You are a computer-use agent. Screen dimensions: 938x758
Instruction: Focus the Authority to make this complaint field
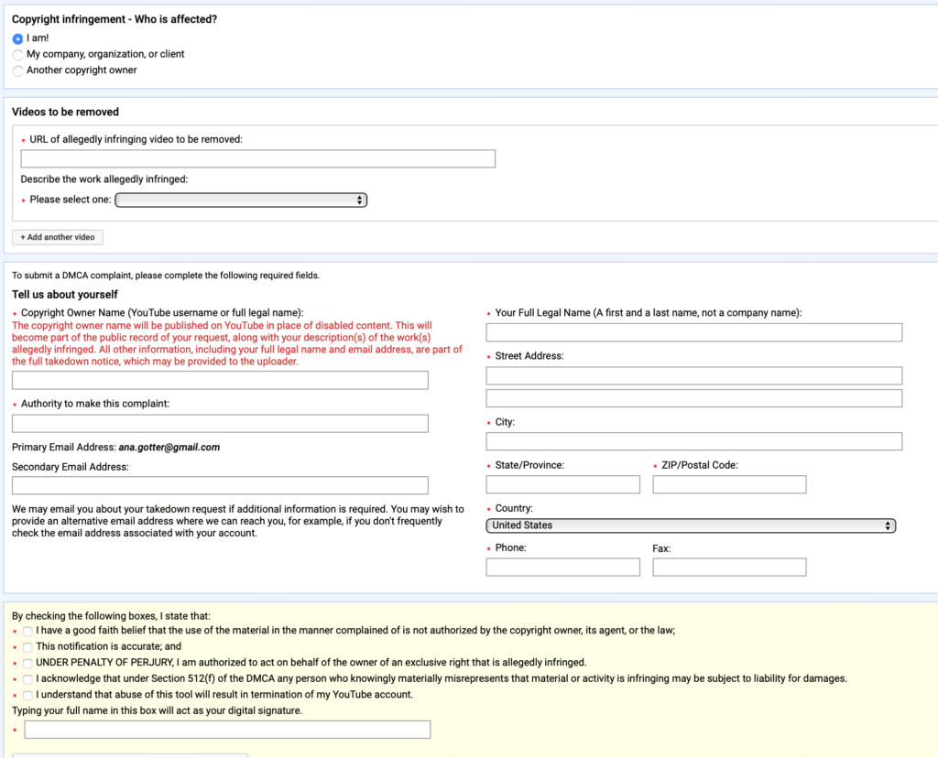pyautogui.click(x=220, y=424)
